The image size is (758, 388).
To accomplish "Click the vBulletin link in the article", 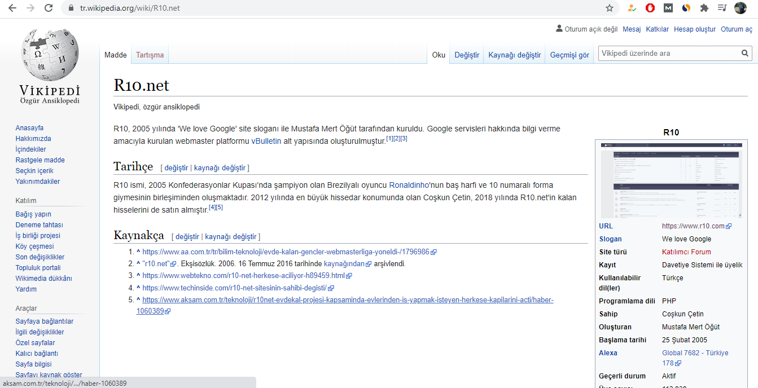I will tap(266, 142).
